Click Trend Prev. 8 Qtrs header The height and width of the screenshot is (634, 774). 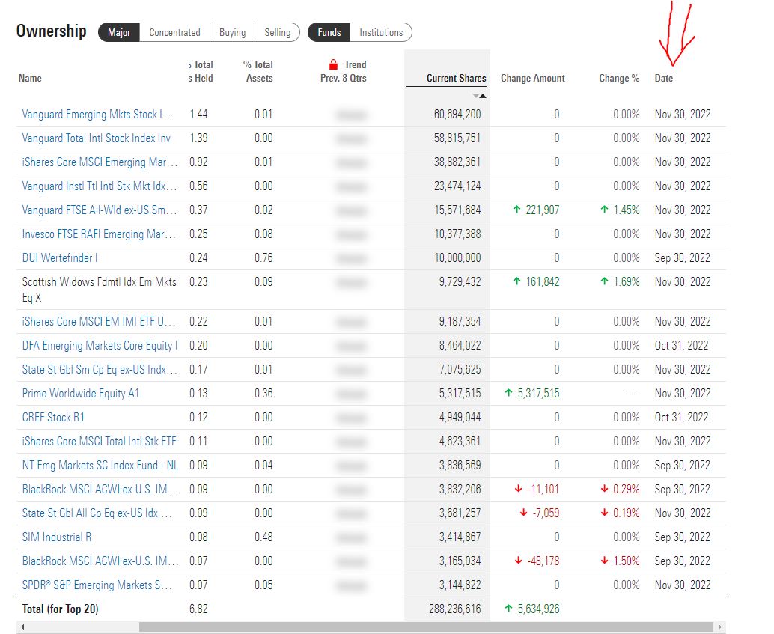(344, 71)
